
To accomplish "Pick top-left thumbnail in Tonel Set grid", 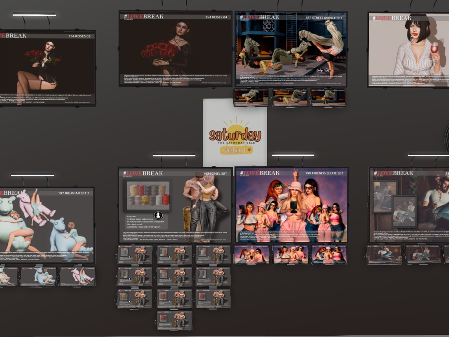I will 135,255.
